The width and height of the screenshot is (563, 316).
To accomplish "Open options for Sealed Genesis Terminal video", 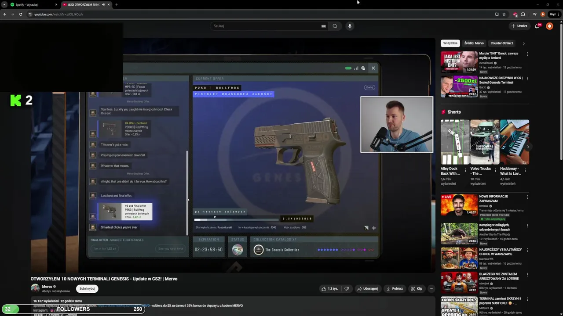I will coord(527,79).
